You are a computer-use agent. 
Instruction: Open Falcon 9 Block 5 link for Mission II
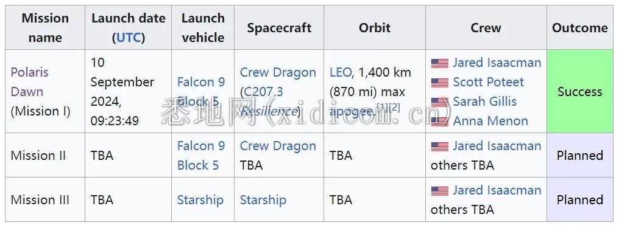(x=201, y=155)
